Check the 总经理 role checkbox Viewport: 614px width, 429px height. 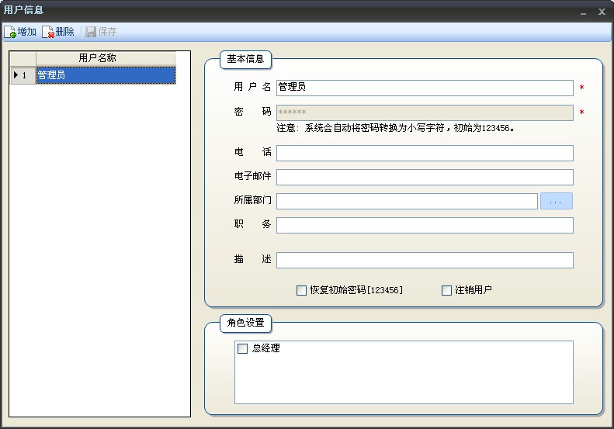242,349
